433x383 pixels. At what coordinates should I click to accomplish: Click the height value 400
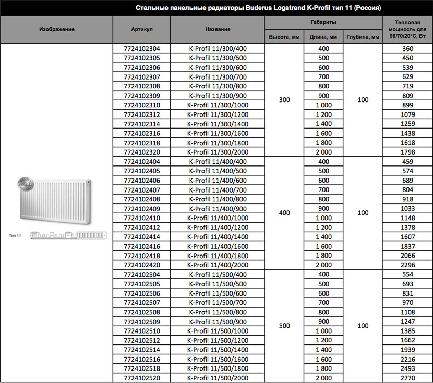tap(284, 213)
